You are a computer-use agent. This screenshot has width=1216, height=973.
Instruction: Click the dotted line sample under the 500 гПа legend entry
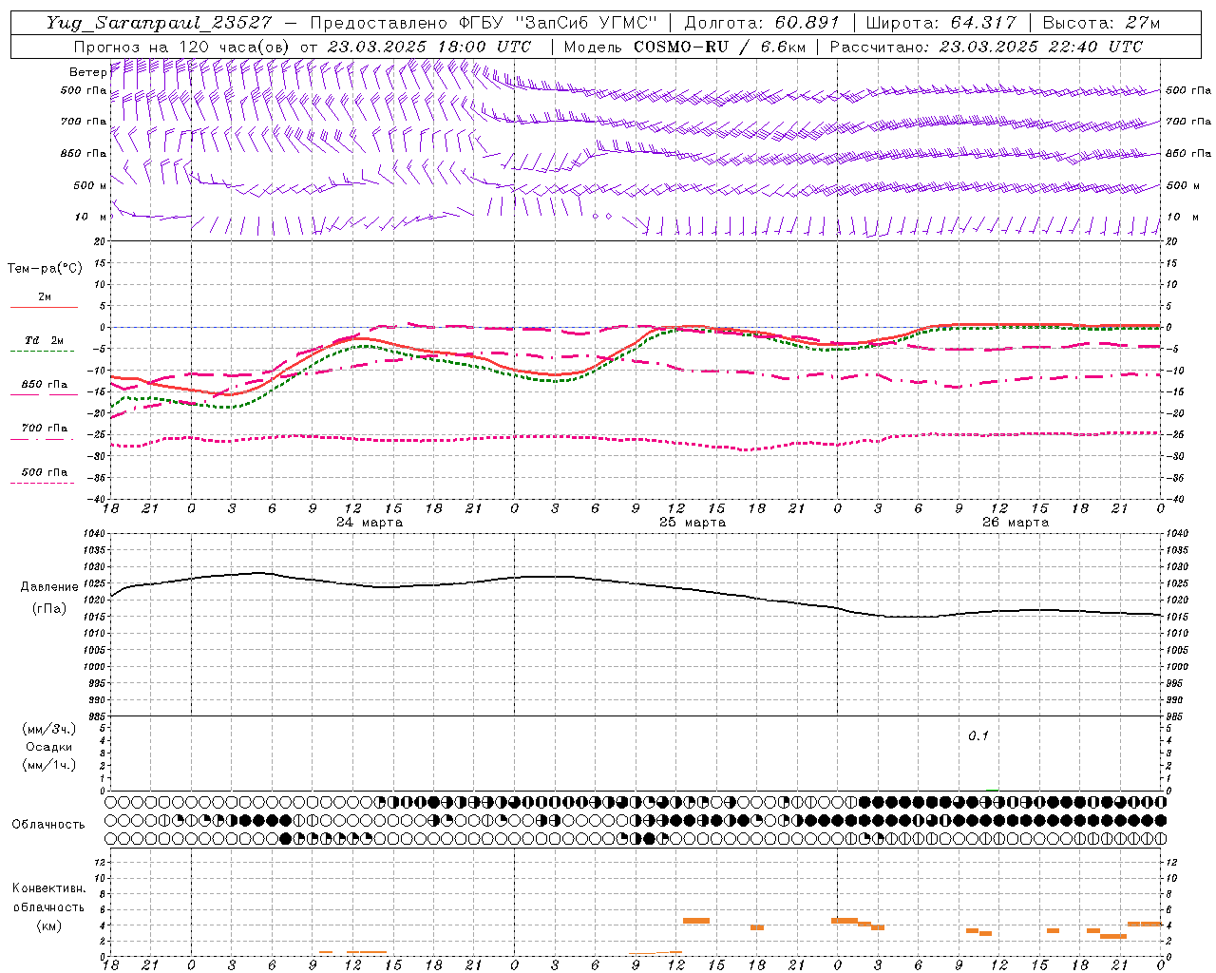pos(44,483)
